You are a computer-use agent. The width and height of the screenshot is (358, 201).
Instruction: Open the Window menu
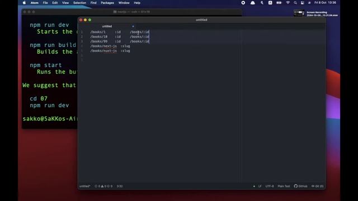(x=124, y=3)
